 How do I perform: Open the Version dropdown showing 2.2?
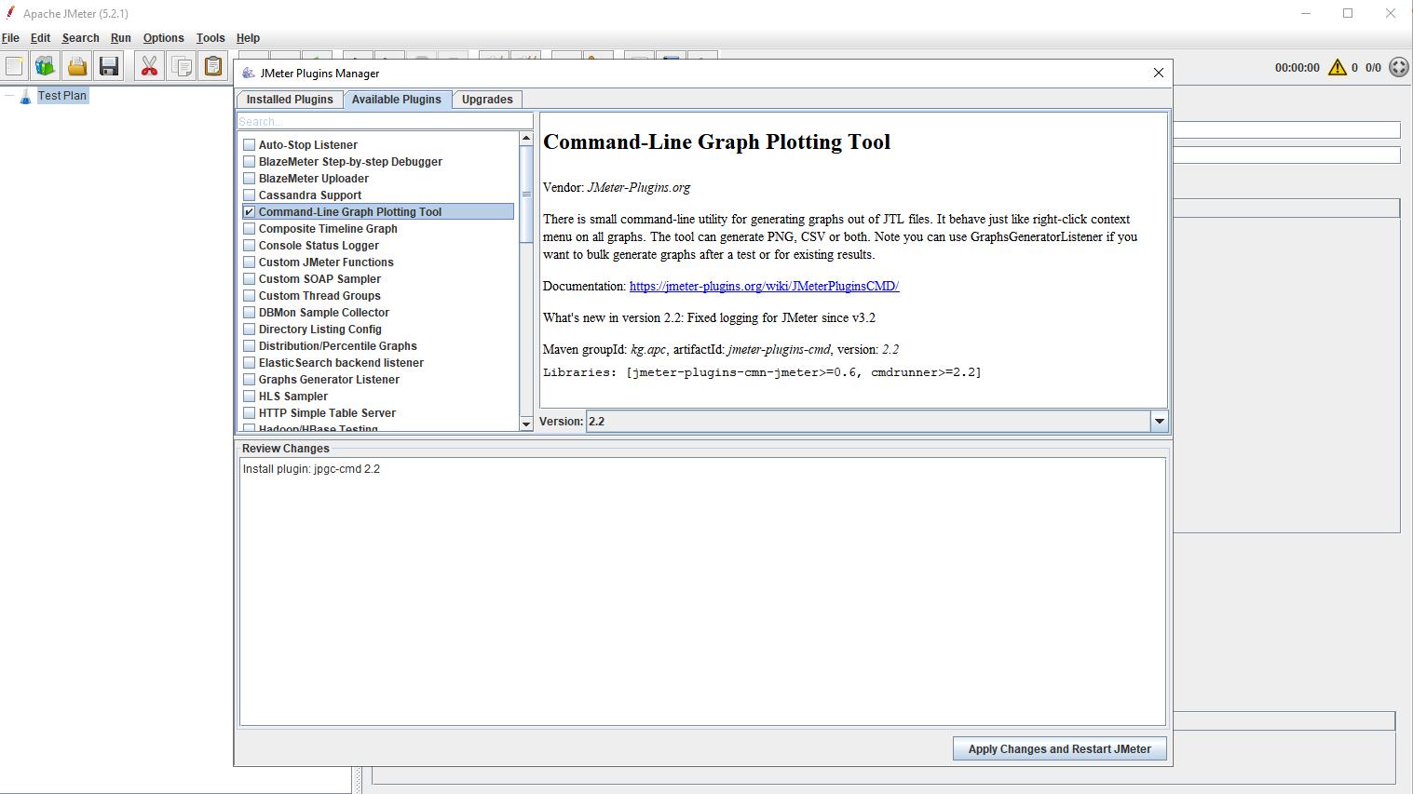(x=1159, y=421)
